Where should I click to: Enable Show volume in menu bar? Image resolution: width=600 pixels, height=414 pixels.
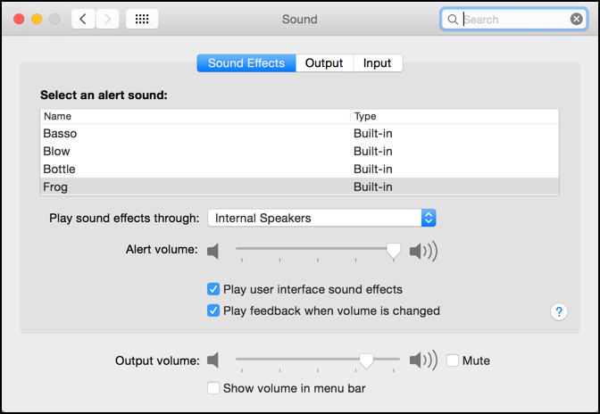point(213,388)
